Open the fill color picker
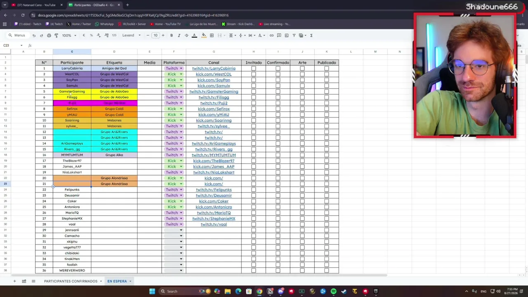Viewport: 528px width, 297px height. 204,35
